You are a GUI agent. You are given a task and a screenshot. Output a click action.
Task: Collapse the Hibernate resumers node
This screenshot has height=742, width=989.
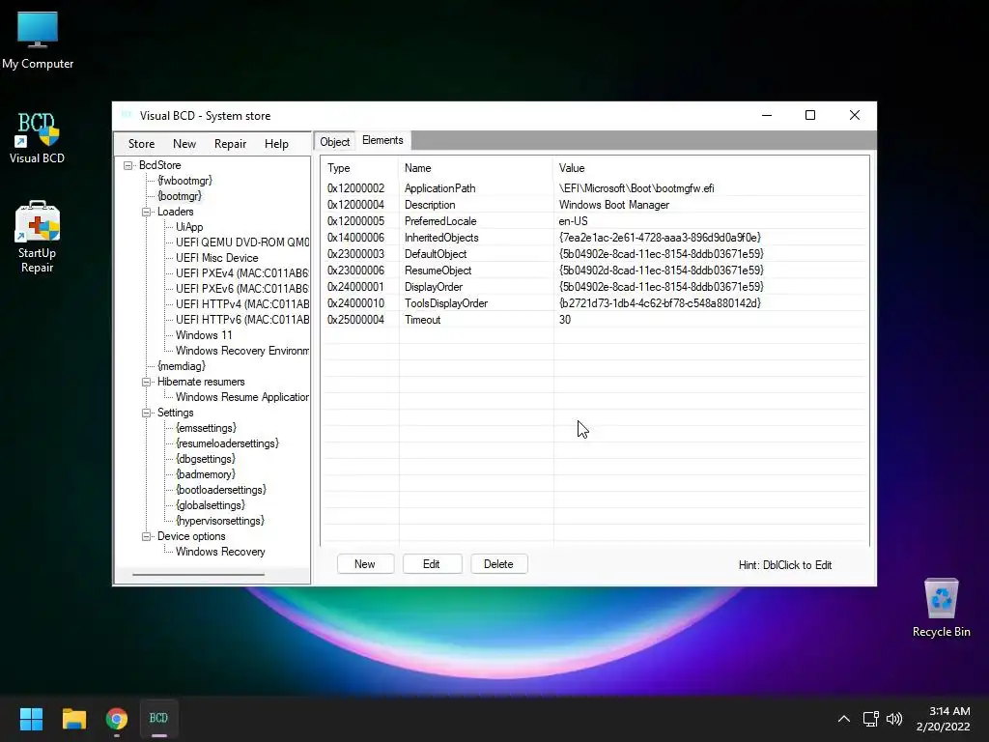coord(147,382)
